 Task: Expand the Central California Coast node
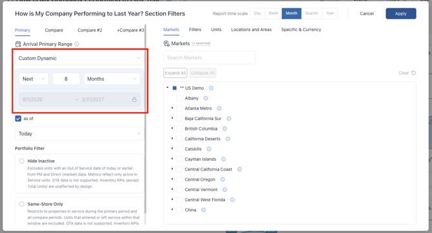172,169
